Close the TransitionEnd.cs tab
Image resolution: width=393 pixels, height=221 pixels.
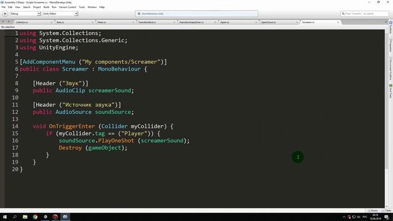click(x=174, y=22)
